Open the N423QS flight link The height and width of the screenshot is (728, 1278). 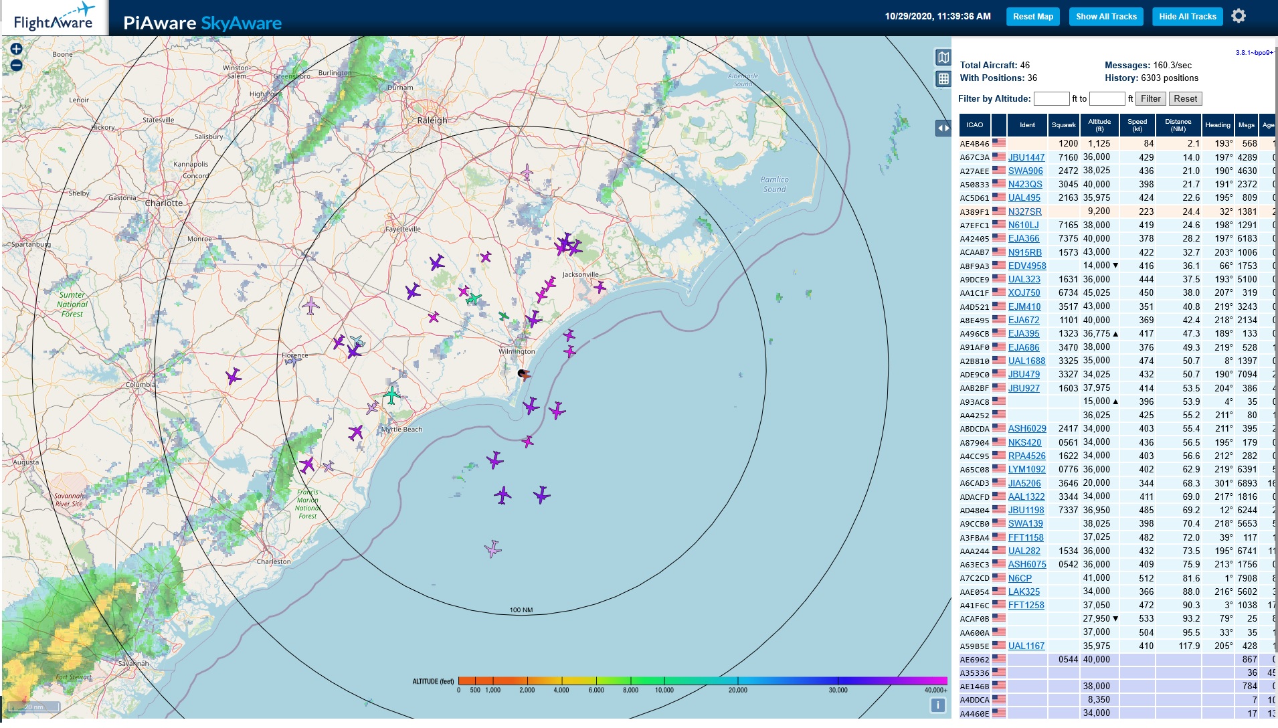(x=1025, y=184)
